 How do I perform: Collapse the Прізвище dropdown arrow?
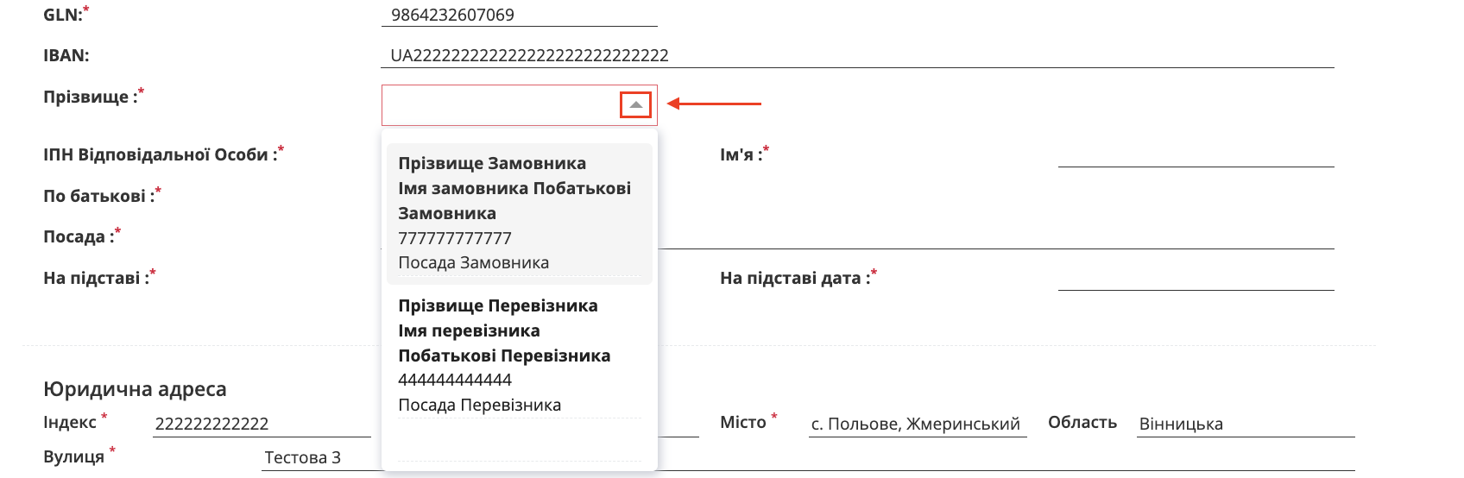635,105
